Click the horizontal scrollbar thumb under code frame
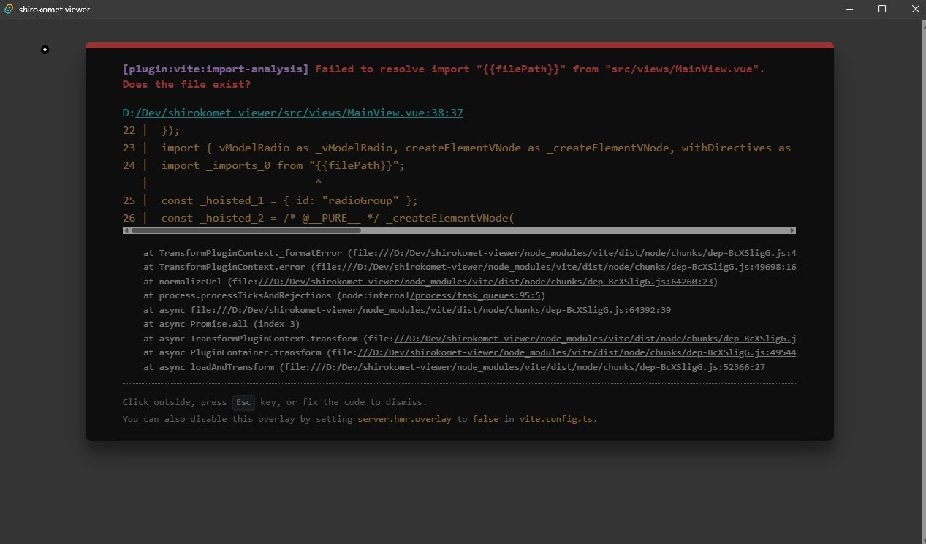The width and height of the screenshot is (926, 544). [x=246, y=230]
